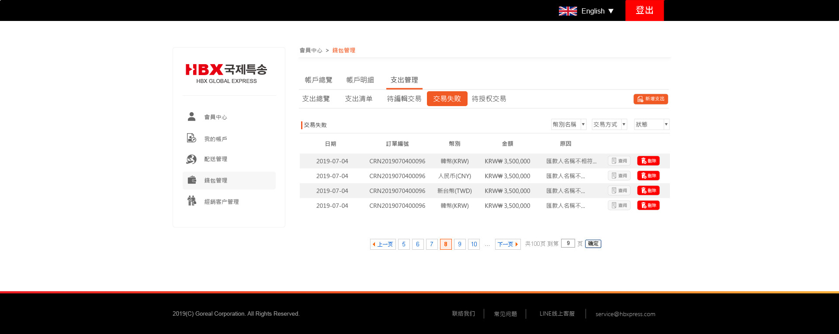Open the 幣別名稱 currency filter dropdown
The height and width of the screenshot is (334, 839).
(x=569, y=124)
